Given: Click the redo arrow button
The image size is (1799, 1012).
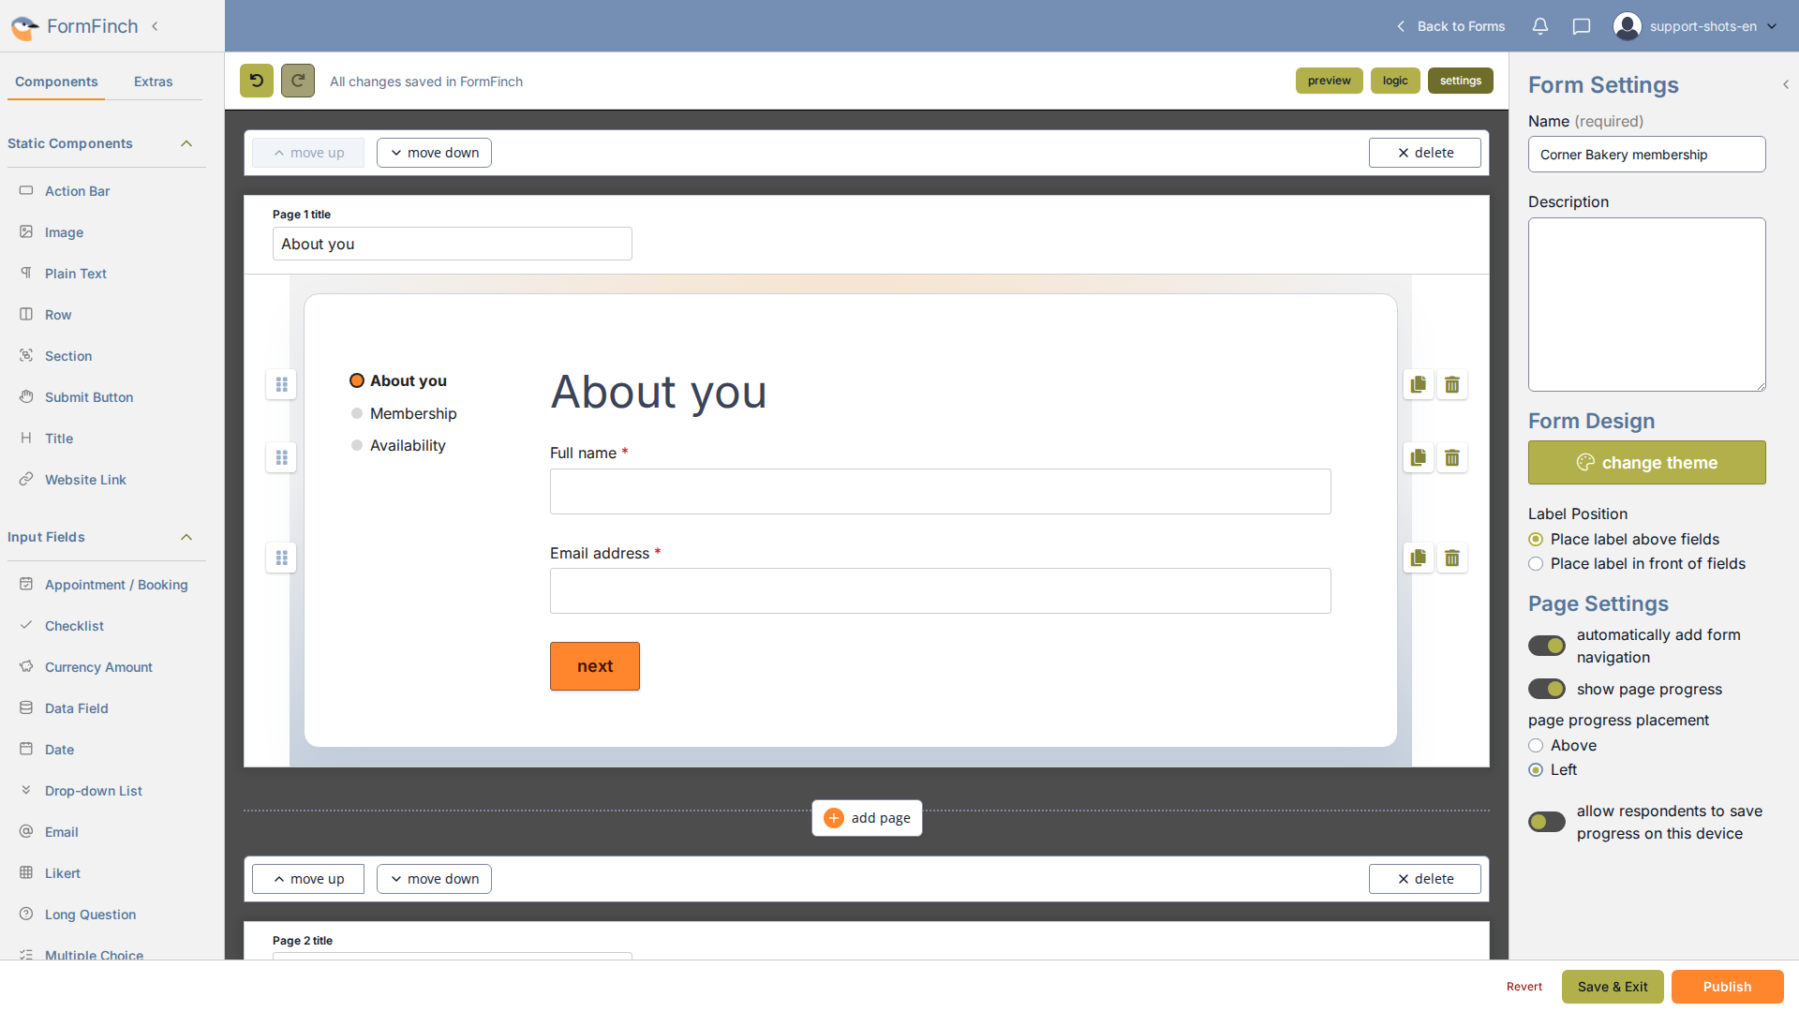Looking at the screenshot, I should coord(298,81).
